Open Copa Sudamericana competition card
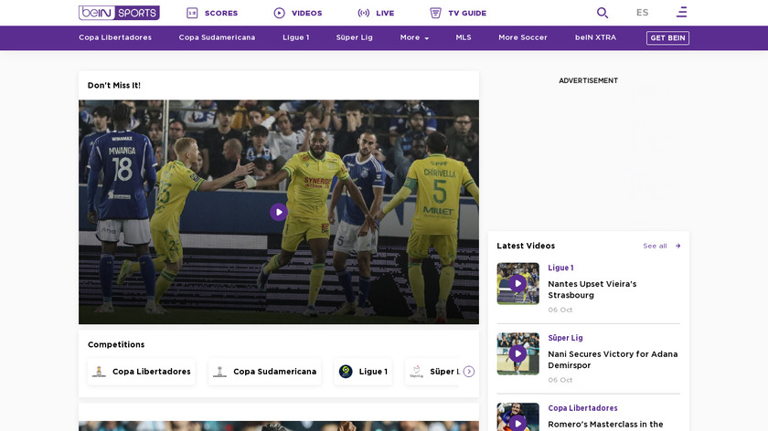 pyautogui.click(x=264, y=372)
